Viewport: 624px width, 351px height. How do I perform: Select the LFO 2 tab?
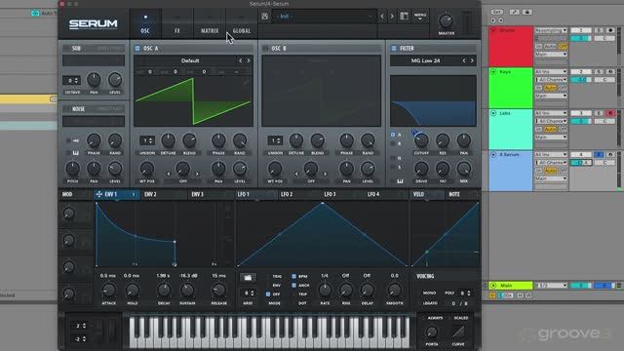point(287,194)
